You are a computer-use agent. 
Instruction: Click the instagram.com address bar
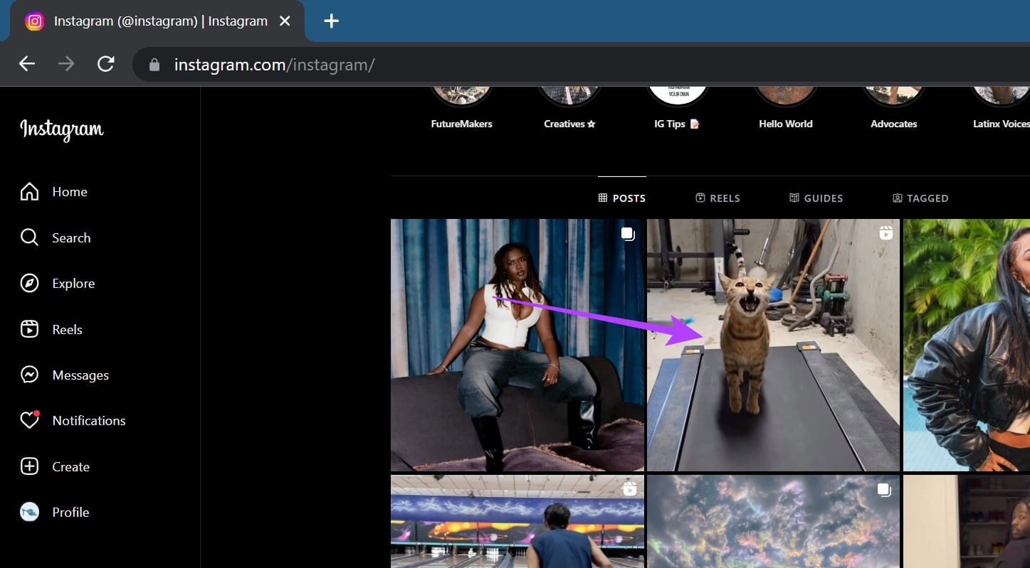[x=580, y=65]
